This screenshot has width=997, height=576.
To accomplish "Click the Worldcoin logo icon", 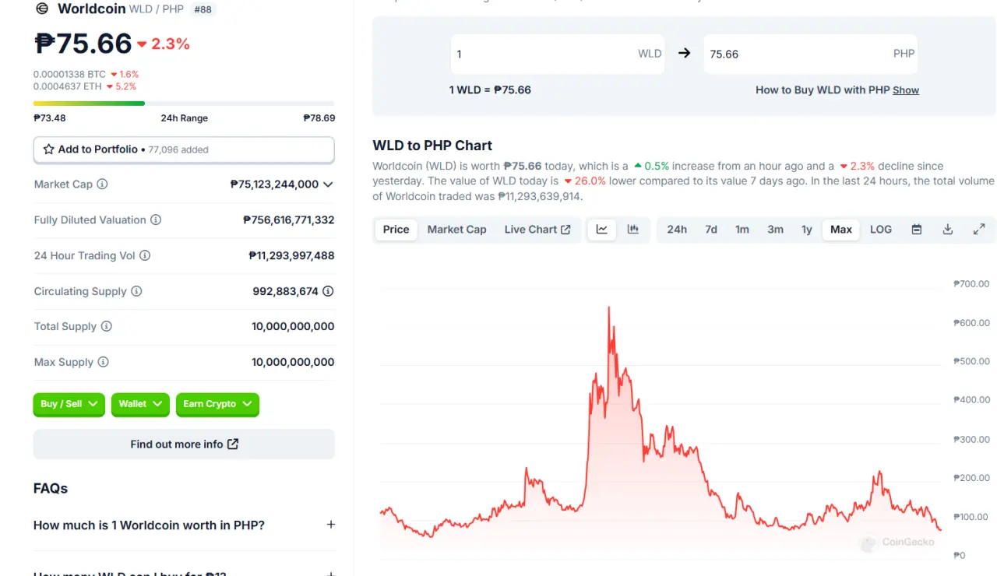I will (42, 9).
